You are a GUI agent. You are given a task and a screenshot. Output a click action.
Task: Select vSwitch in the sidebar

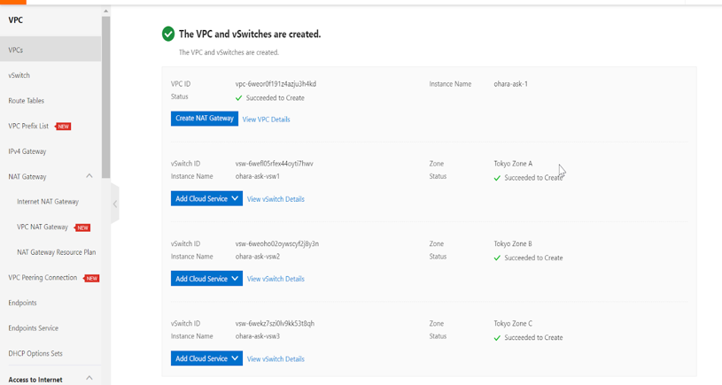tap(19, 75)
